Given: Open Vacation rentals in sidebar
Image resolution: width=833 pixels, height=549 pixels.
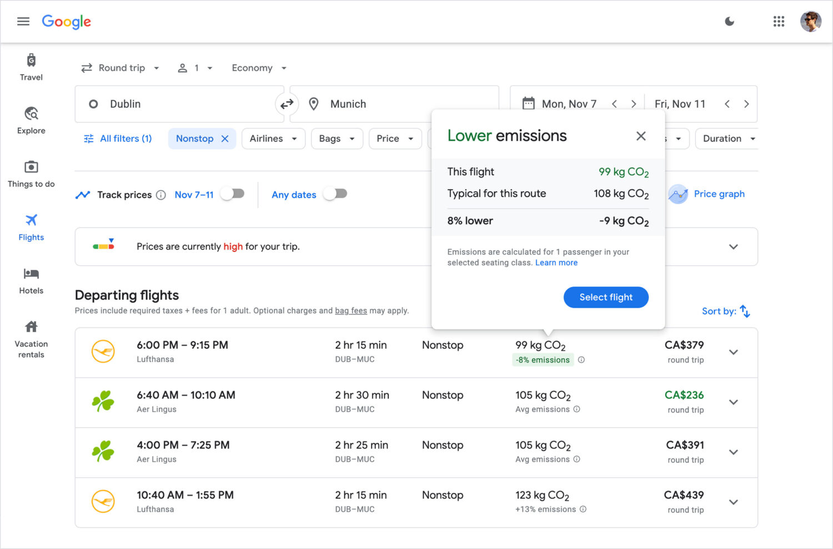Looking at the screenshot, I should click(x=31, y=339).
